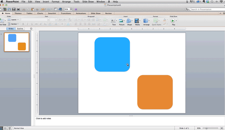Switch sidebar to Outline tab
Screen dimensions: 225x130
coord(20,29)
